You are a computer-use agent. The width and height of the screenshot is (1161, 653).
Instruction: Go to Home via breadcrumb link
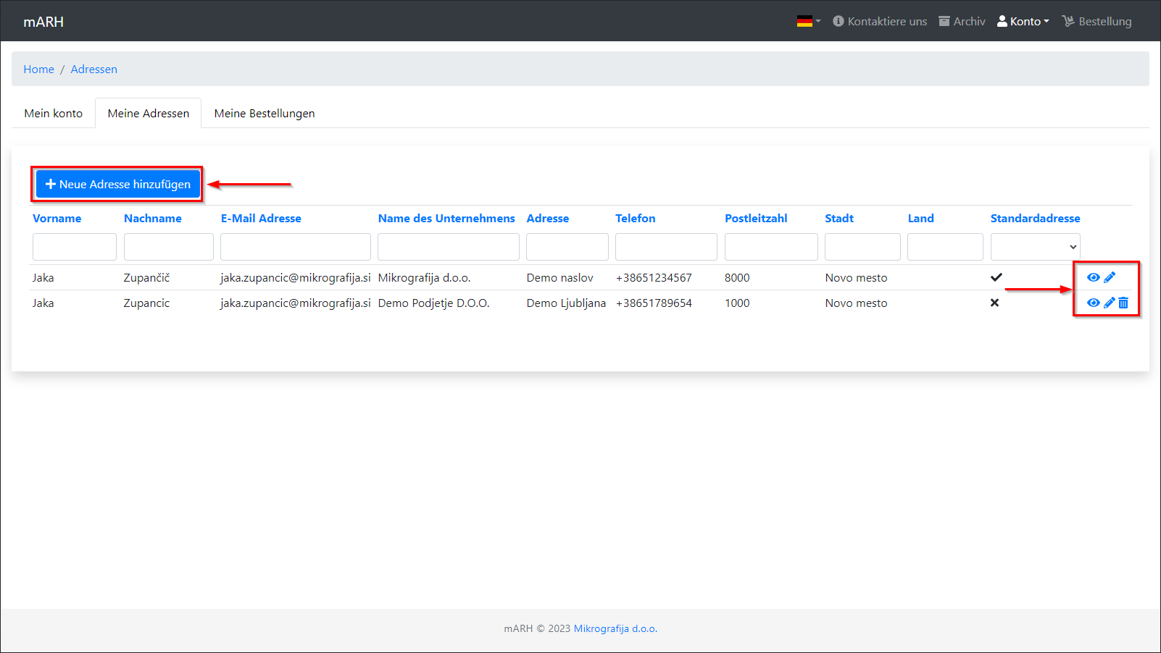pyautogui.click(x=39, y=69)
